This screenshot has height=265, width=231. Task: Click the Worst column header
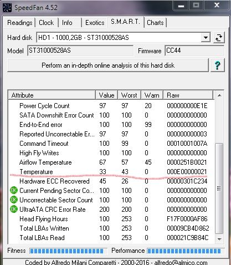(129, 95)
